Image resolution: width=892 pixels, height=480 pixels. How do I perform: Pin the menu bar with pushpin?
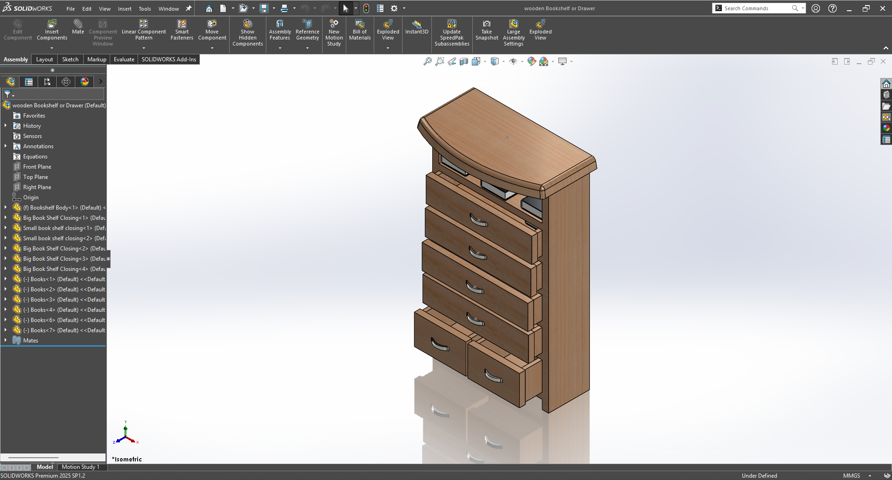189,8
